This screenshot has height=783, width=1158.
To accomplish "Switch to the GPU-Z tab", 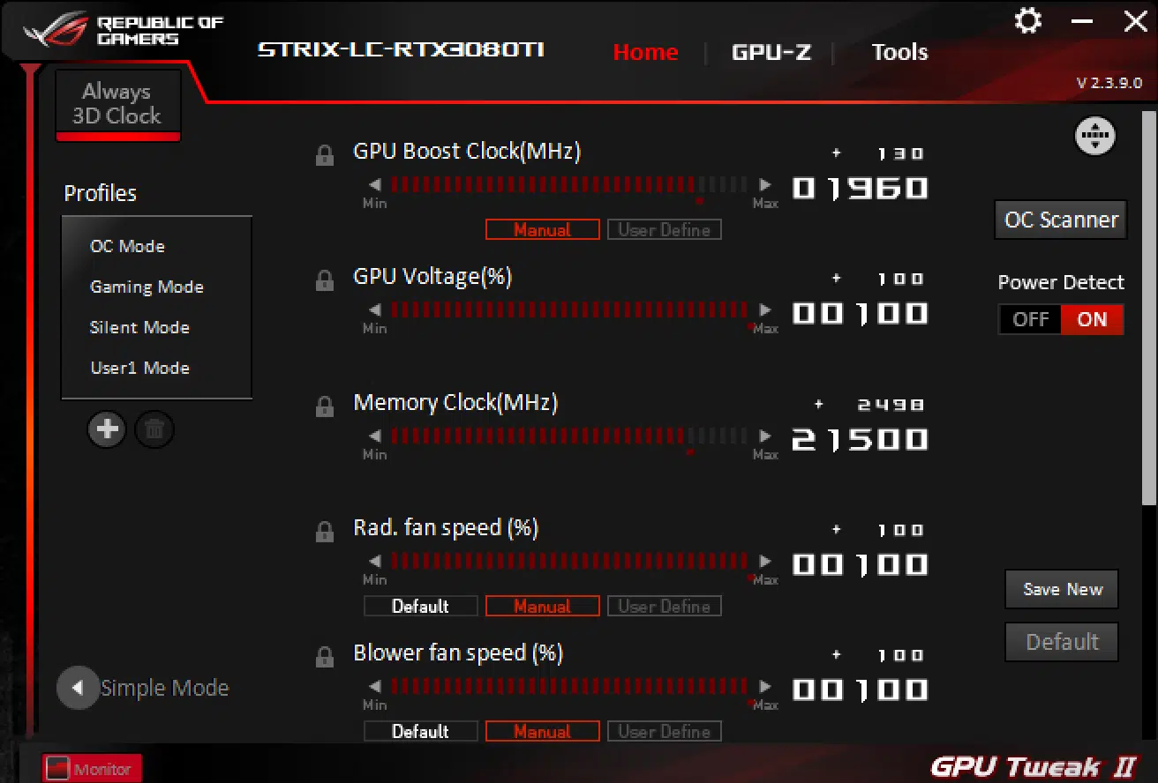I will click(x=771, y=52).
